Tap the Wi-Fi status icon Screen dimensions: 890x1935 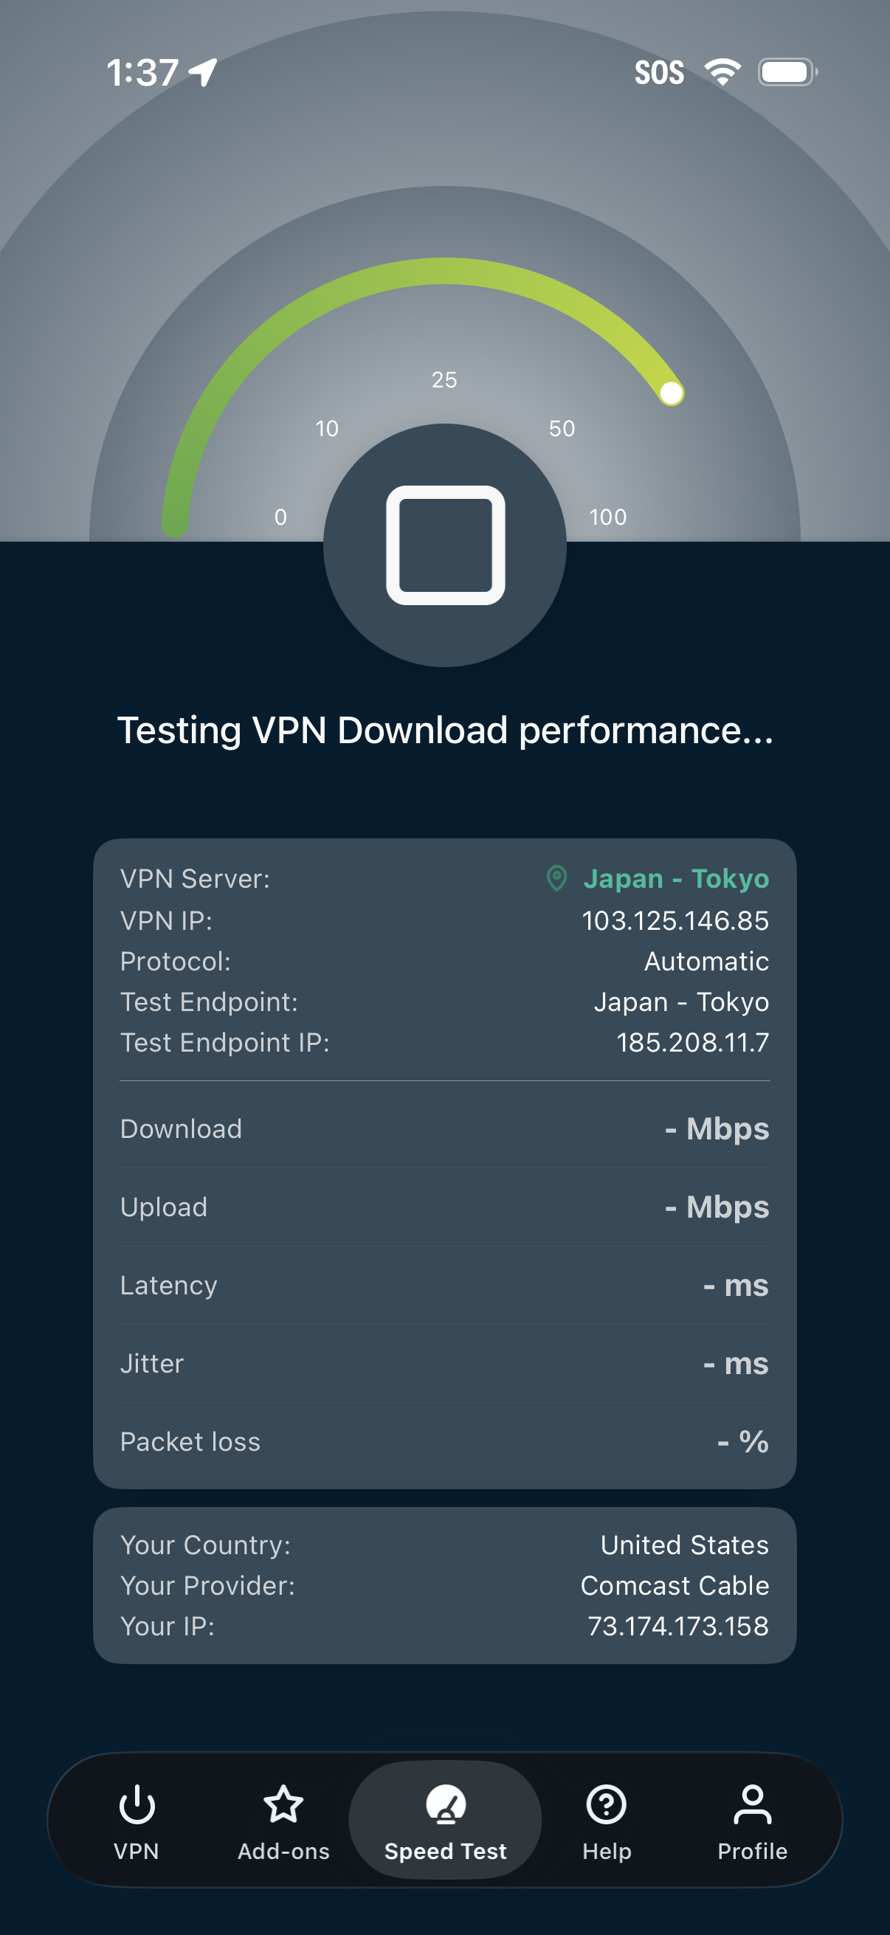tap(722, 72)
